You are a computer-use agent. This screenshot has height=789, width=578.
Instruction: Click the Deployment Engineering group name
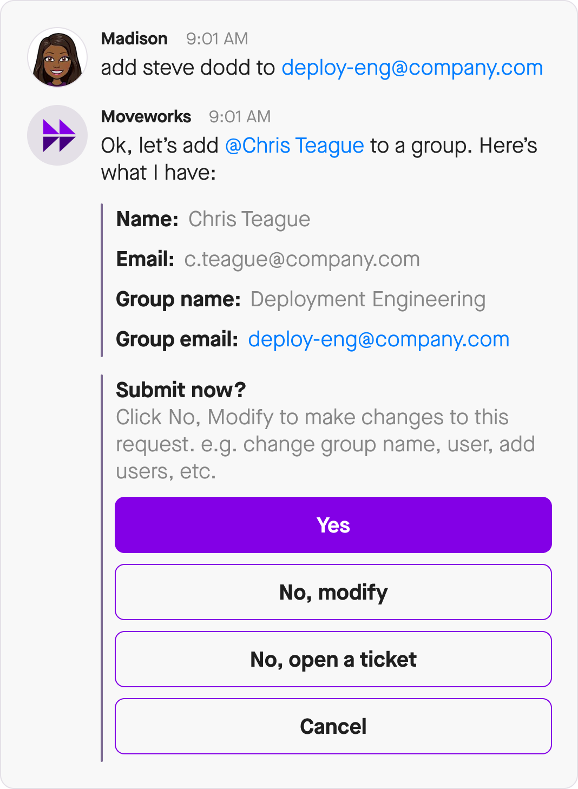click(368, 300)
